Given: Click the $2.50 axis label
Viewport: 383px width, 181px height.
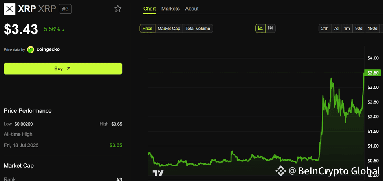Looking at the screenshot, I should click(373, 102).
